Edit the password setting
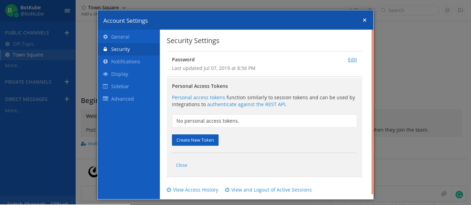 [x=352, y=60]
